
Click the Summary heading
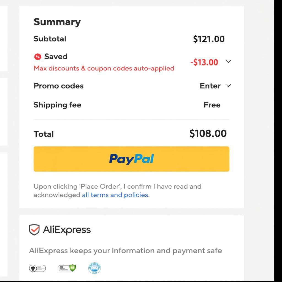tap(57, 22)
